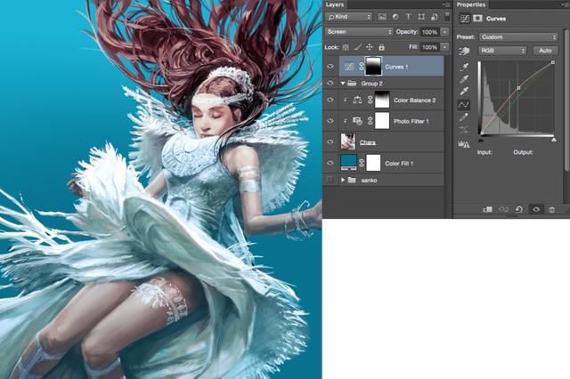
Task: Select the Photo Filter 1 mask thumbnail
Action: pos(382,121)
